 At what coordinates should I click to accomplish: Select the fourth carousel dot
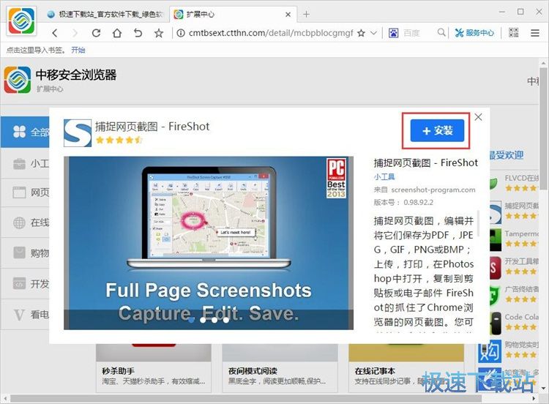226,320
